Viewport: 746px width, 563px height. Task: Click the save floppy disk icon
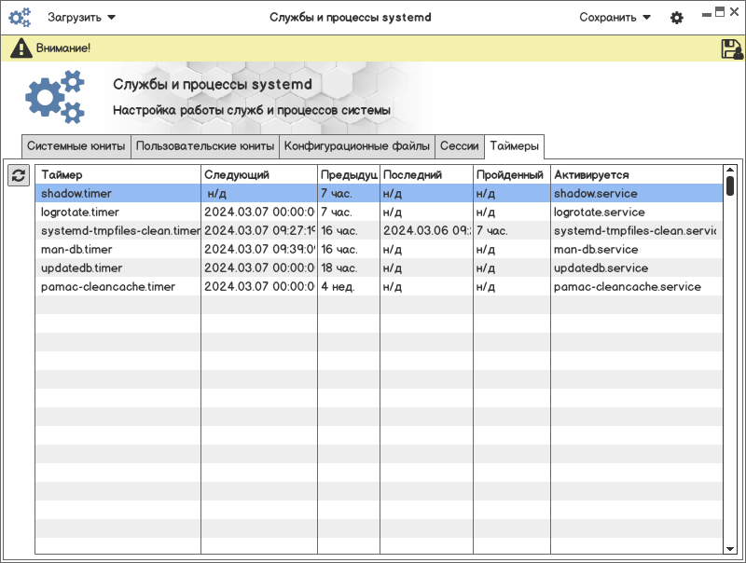(x=732, y=49)
